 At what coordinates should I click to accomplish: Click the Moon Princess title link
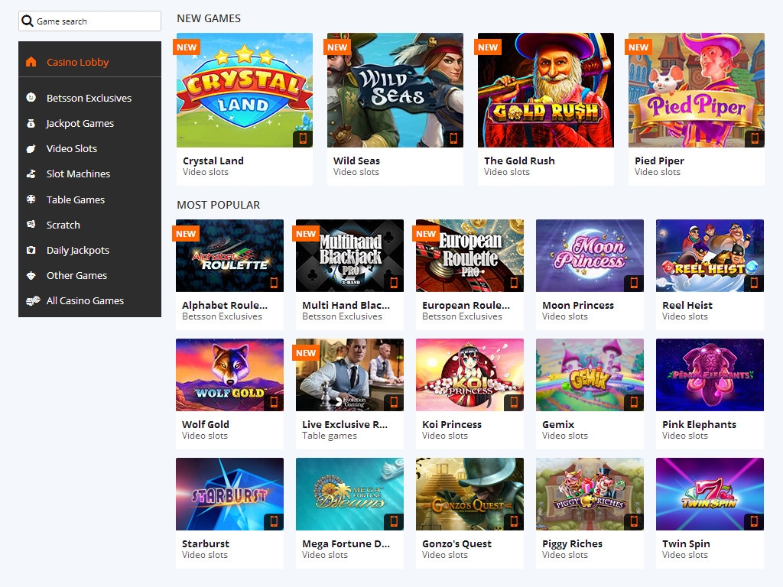[x=577, y=305]
